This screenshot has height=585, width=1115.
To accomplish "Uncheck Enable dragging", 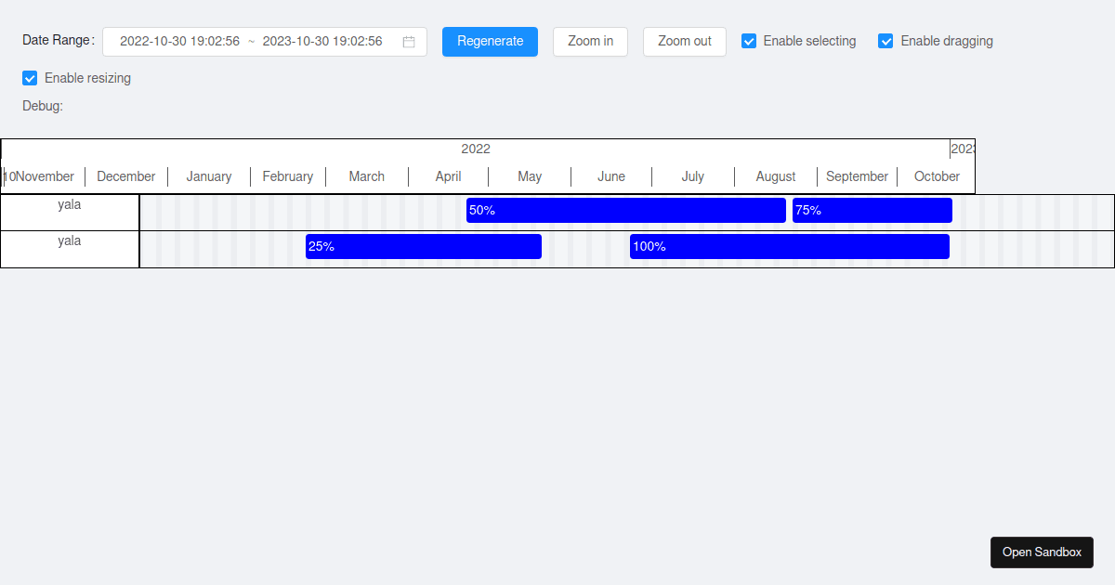I will click(x=885, y=41).
